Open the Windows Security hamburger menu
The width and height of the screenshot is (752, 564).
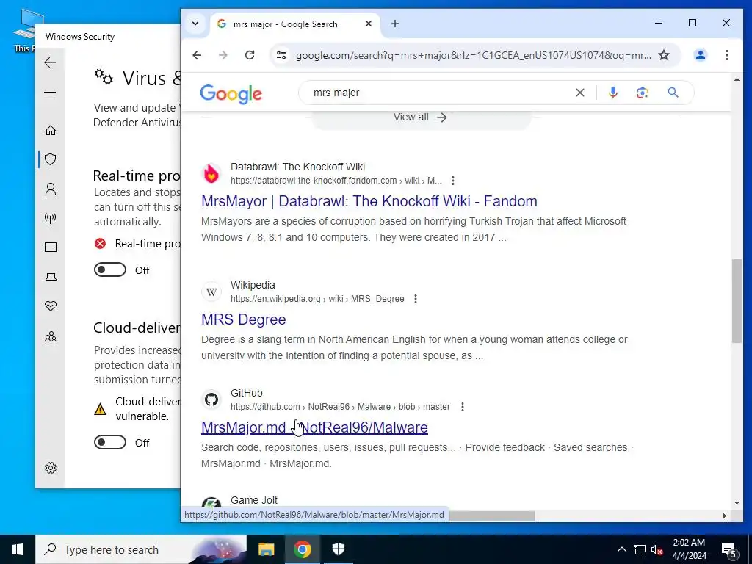[x=50, y=95]
